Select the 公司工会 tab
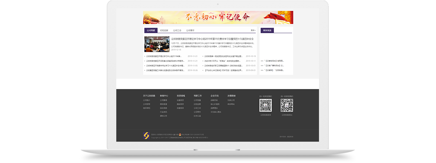Viewport: 436px width, 163px height. (x=177, y=30)
